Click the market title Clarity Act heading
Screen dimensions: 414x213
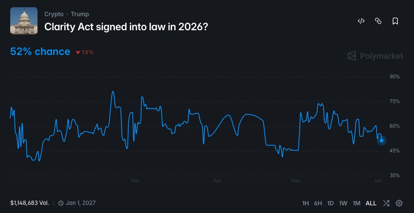pos(126,27)
